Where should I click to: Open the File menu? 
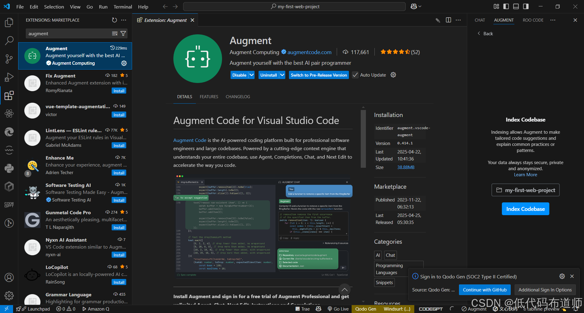(x=20, y=6)
